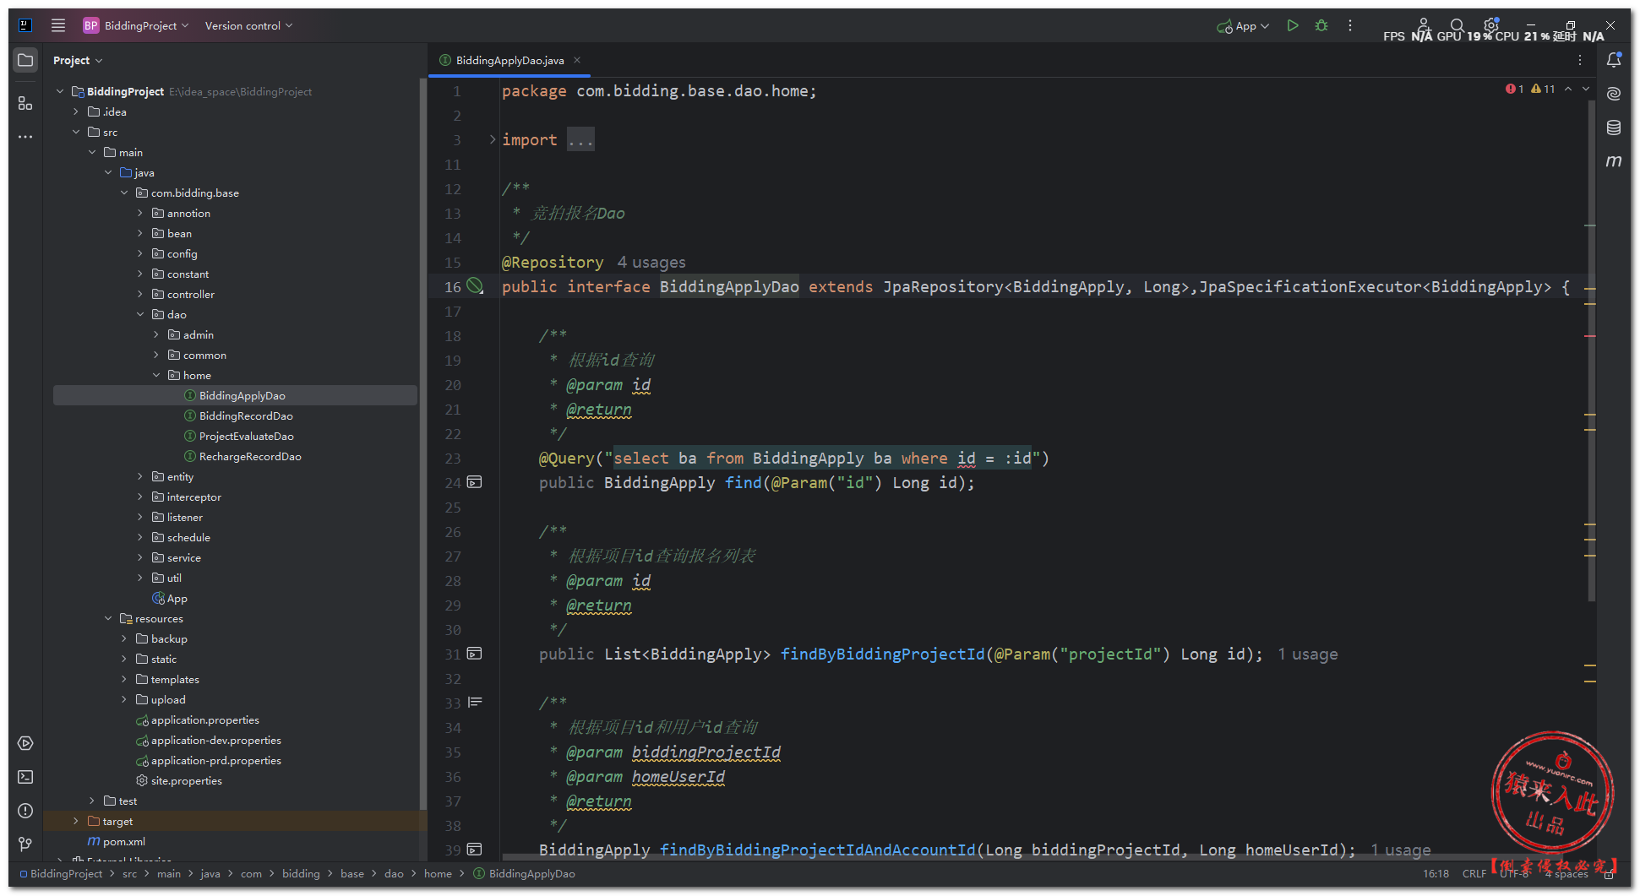Select BiddingRecordDao in the project tree

(246, 416)
